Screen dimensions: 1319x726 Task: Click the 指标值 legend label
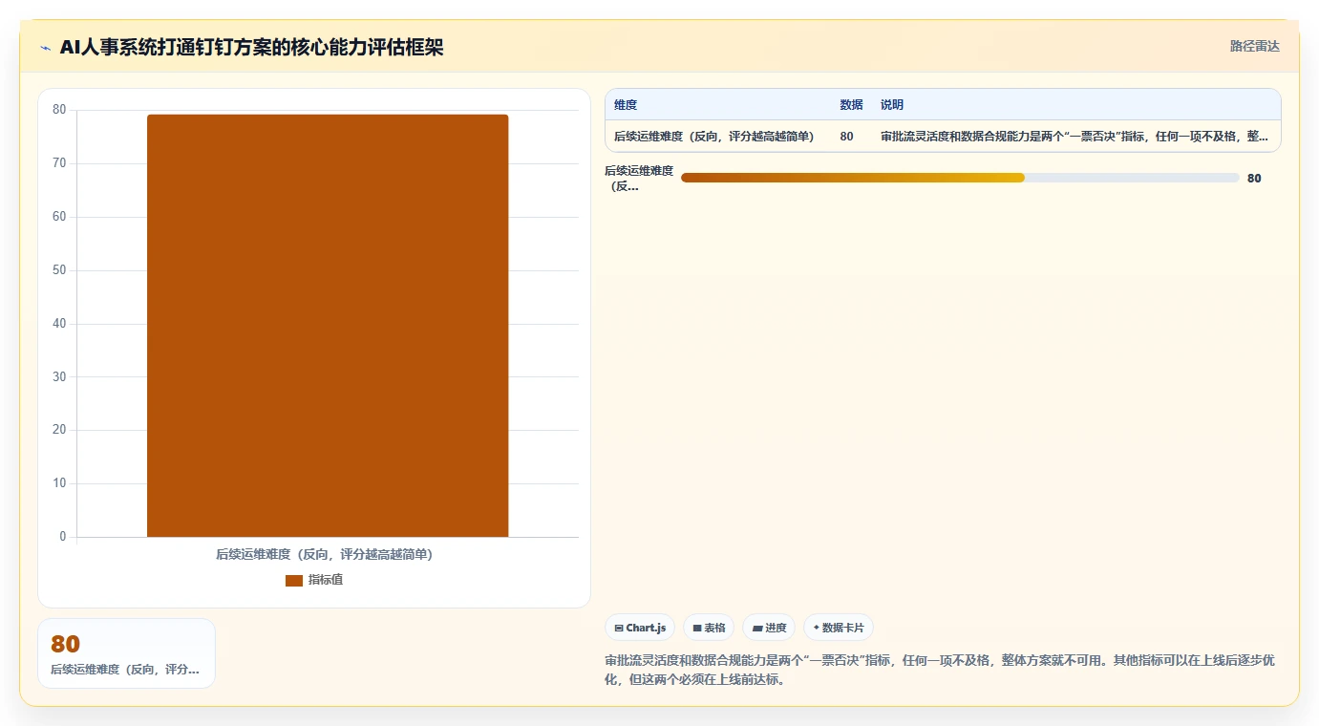point(326,580)
